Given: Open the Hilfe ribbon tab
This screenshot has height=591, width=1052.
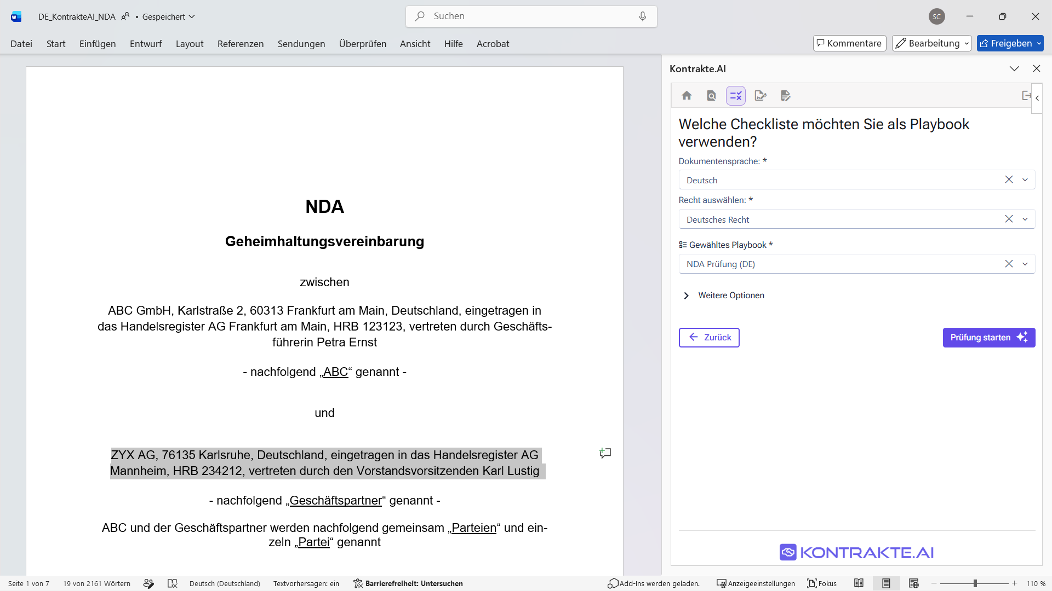Looking at the screenshot, I should [454, 44].
